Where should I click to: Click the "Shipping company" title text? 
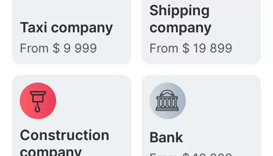click(x=180, y=19)
